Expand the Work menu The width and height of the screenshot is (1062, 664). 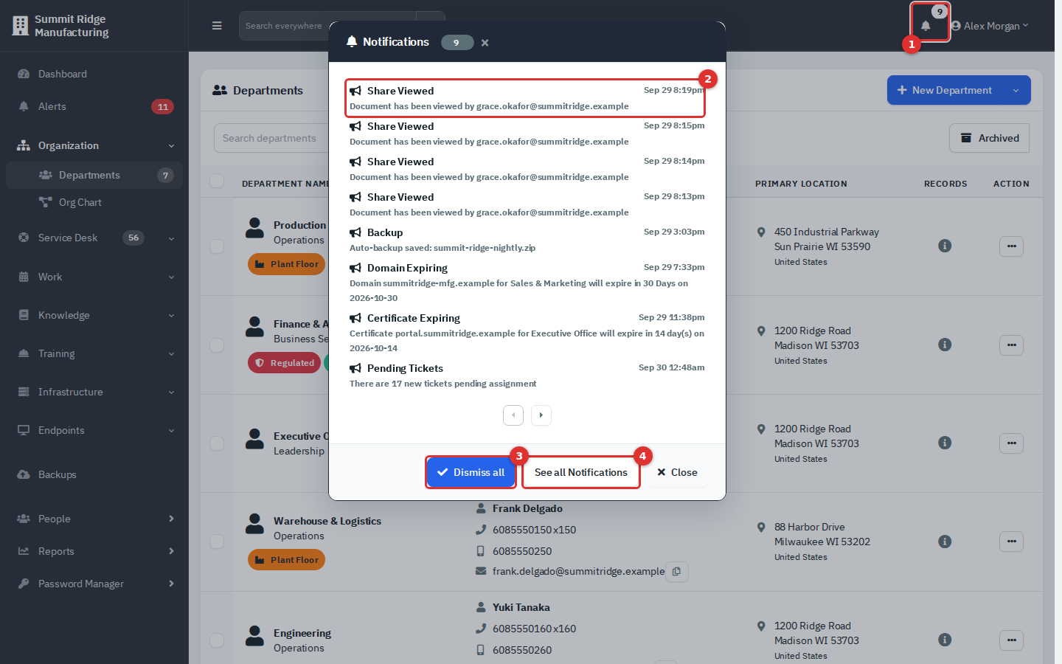coord(94,277)
